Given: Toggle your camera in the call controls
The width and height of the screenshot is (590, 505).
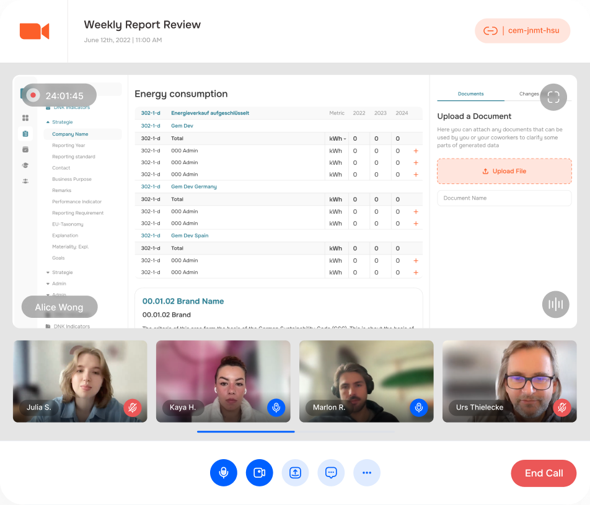Looking at the screenshot, I should (259, 473).
